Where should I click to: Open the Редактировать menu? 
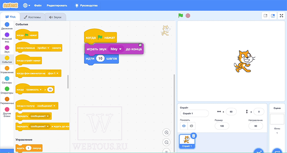click(57, 5)
